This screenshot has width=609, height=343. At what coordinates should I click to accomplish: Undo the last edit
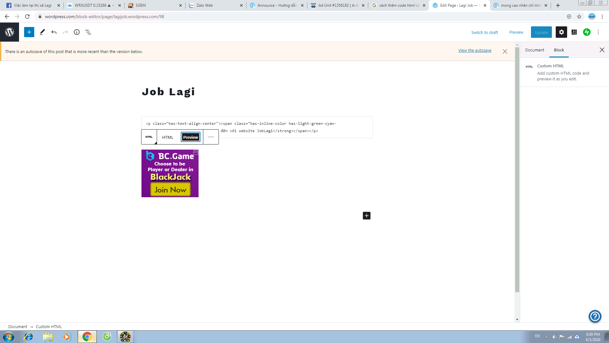coord(54,32)
